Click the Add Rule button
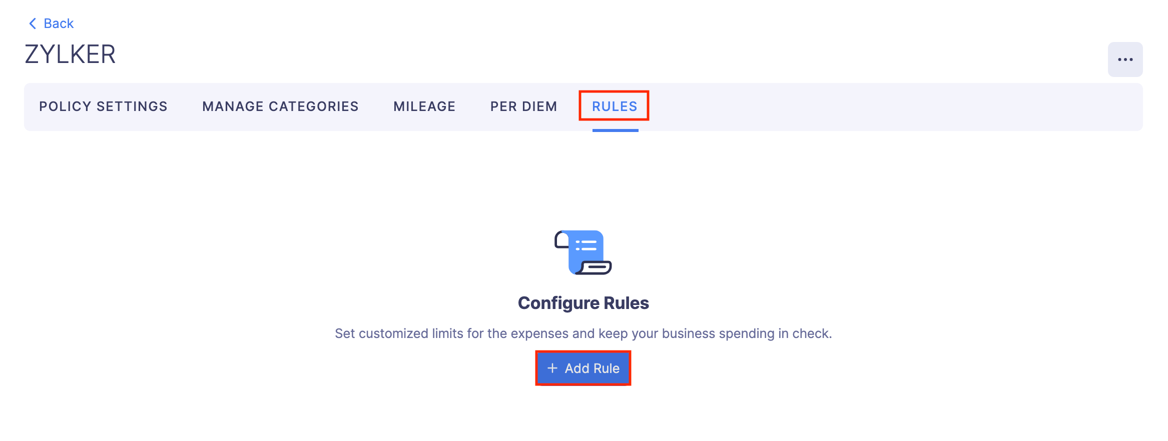 (583, 368)
